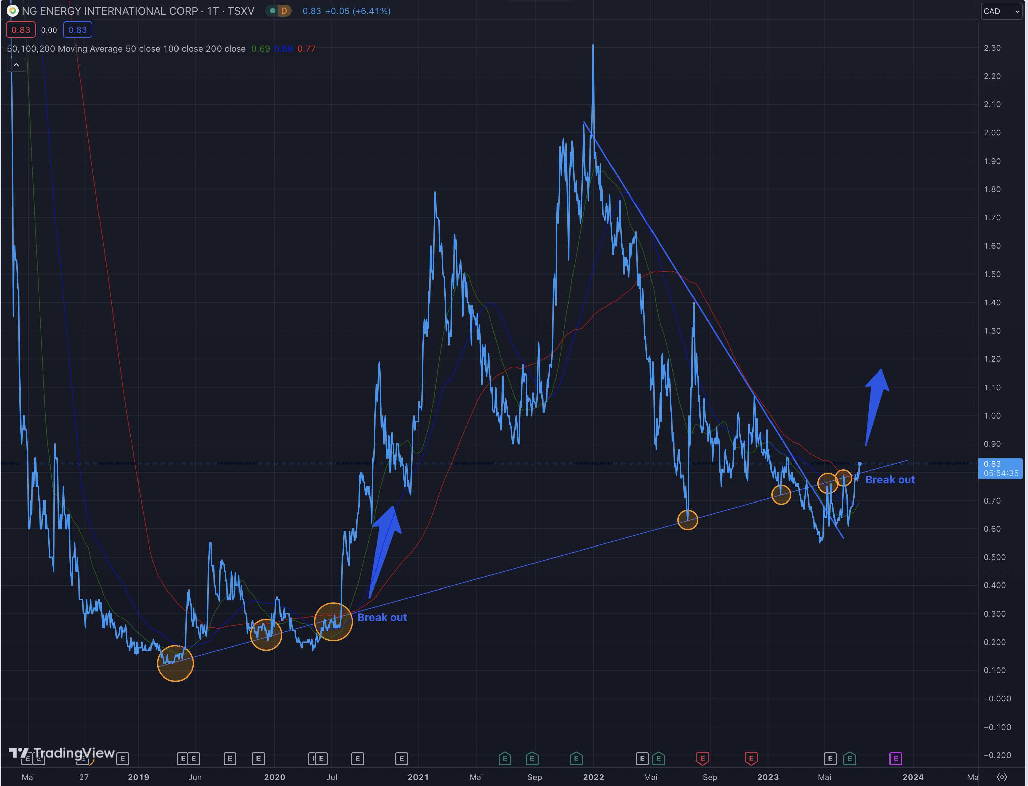The image size is (1028, 786).
Task: Click the red 0.77 moving average value
Action: [306, 49]
